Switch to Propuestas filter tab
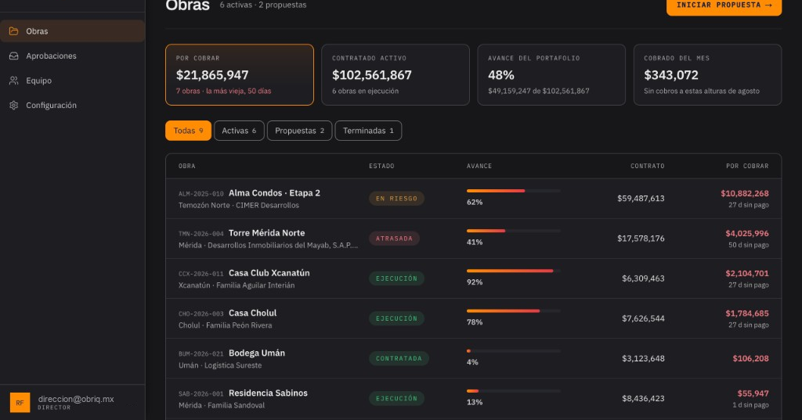 click(x=299, y=131)
